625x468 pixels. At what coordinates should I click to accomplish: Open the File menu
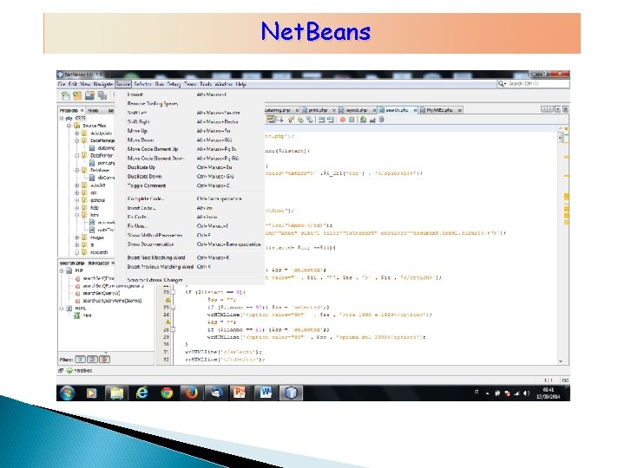click(x=62, y=84)
